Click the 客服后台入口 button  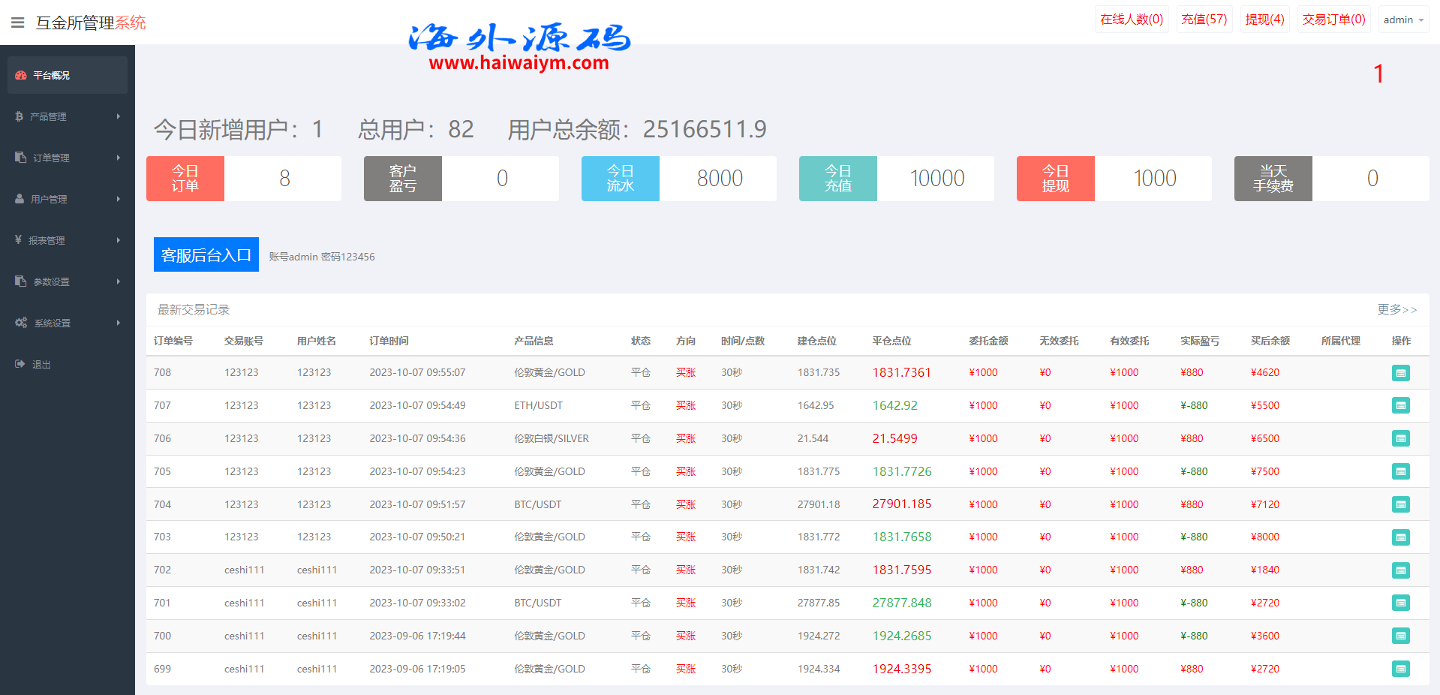point(206,255)
